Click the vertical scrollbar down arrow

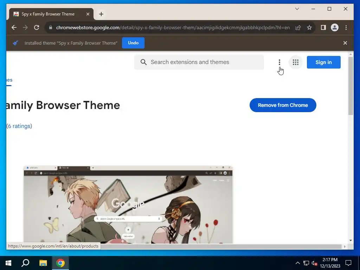point(351,240)
